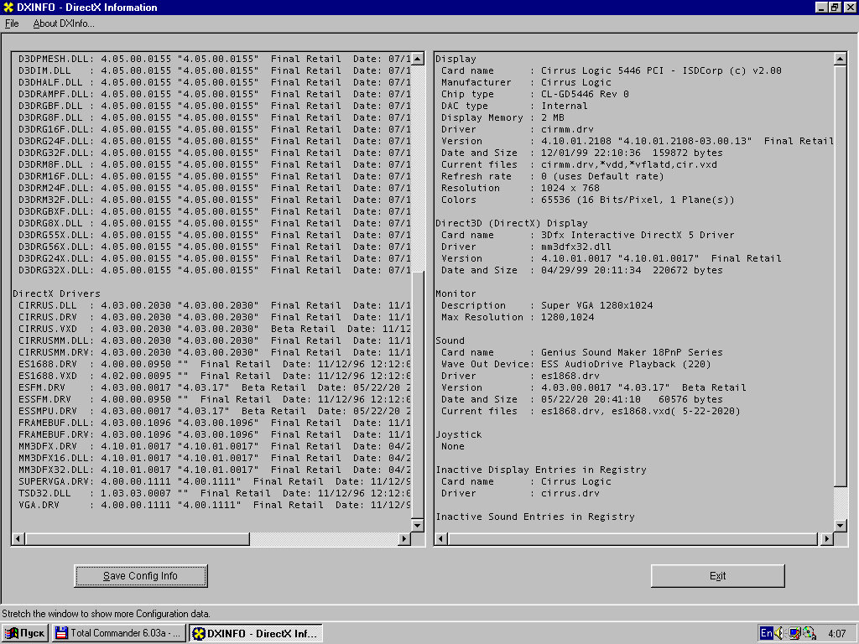Click the En language indicator in tray
Screen dimensions: 859x644
click(x=766, y=633)
